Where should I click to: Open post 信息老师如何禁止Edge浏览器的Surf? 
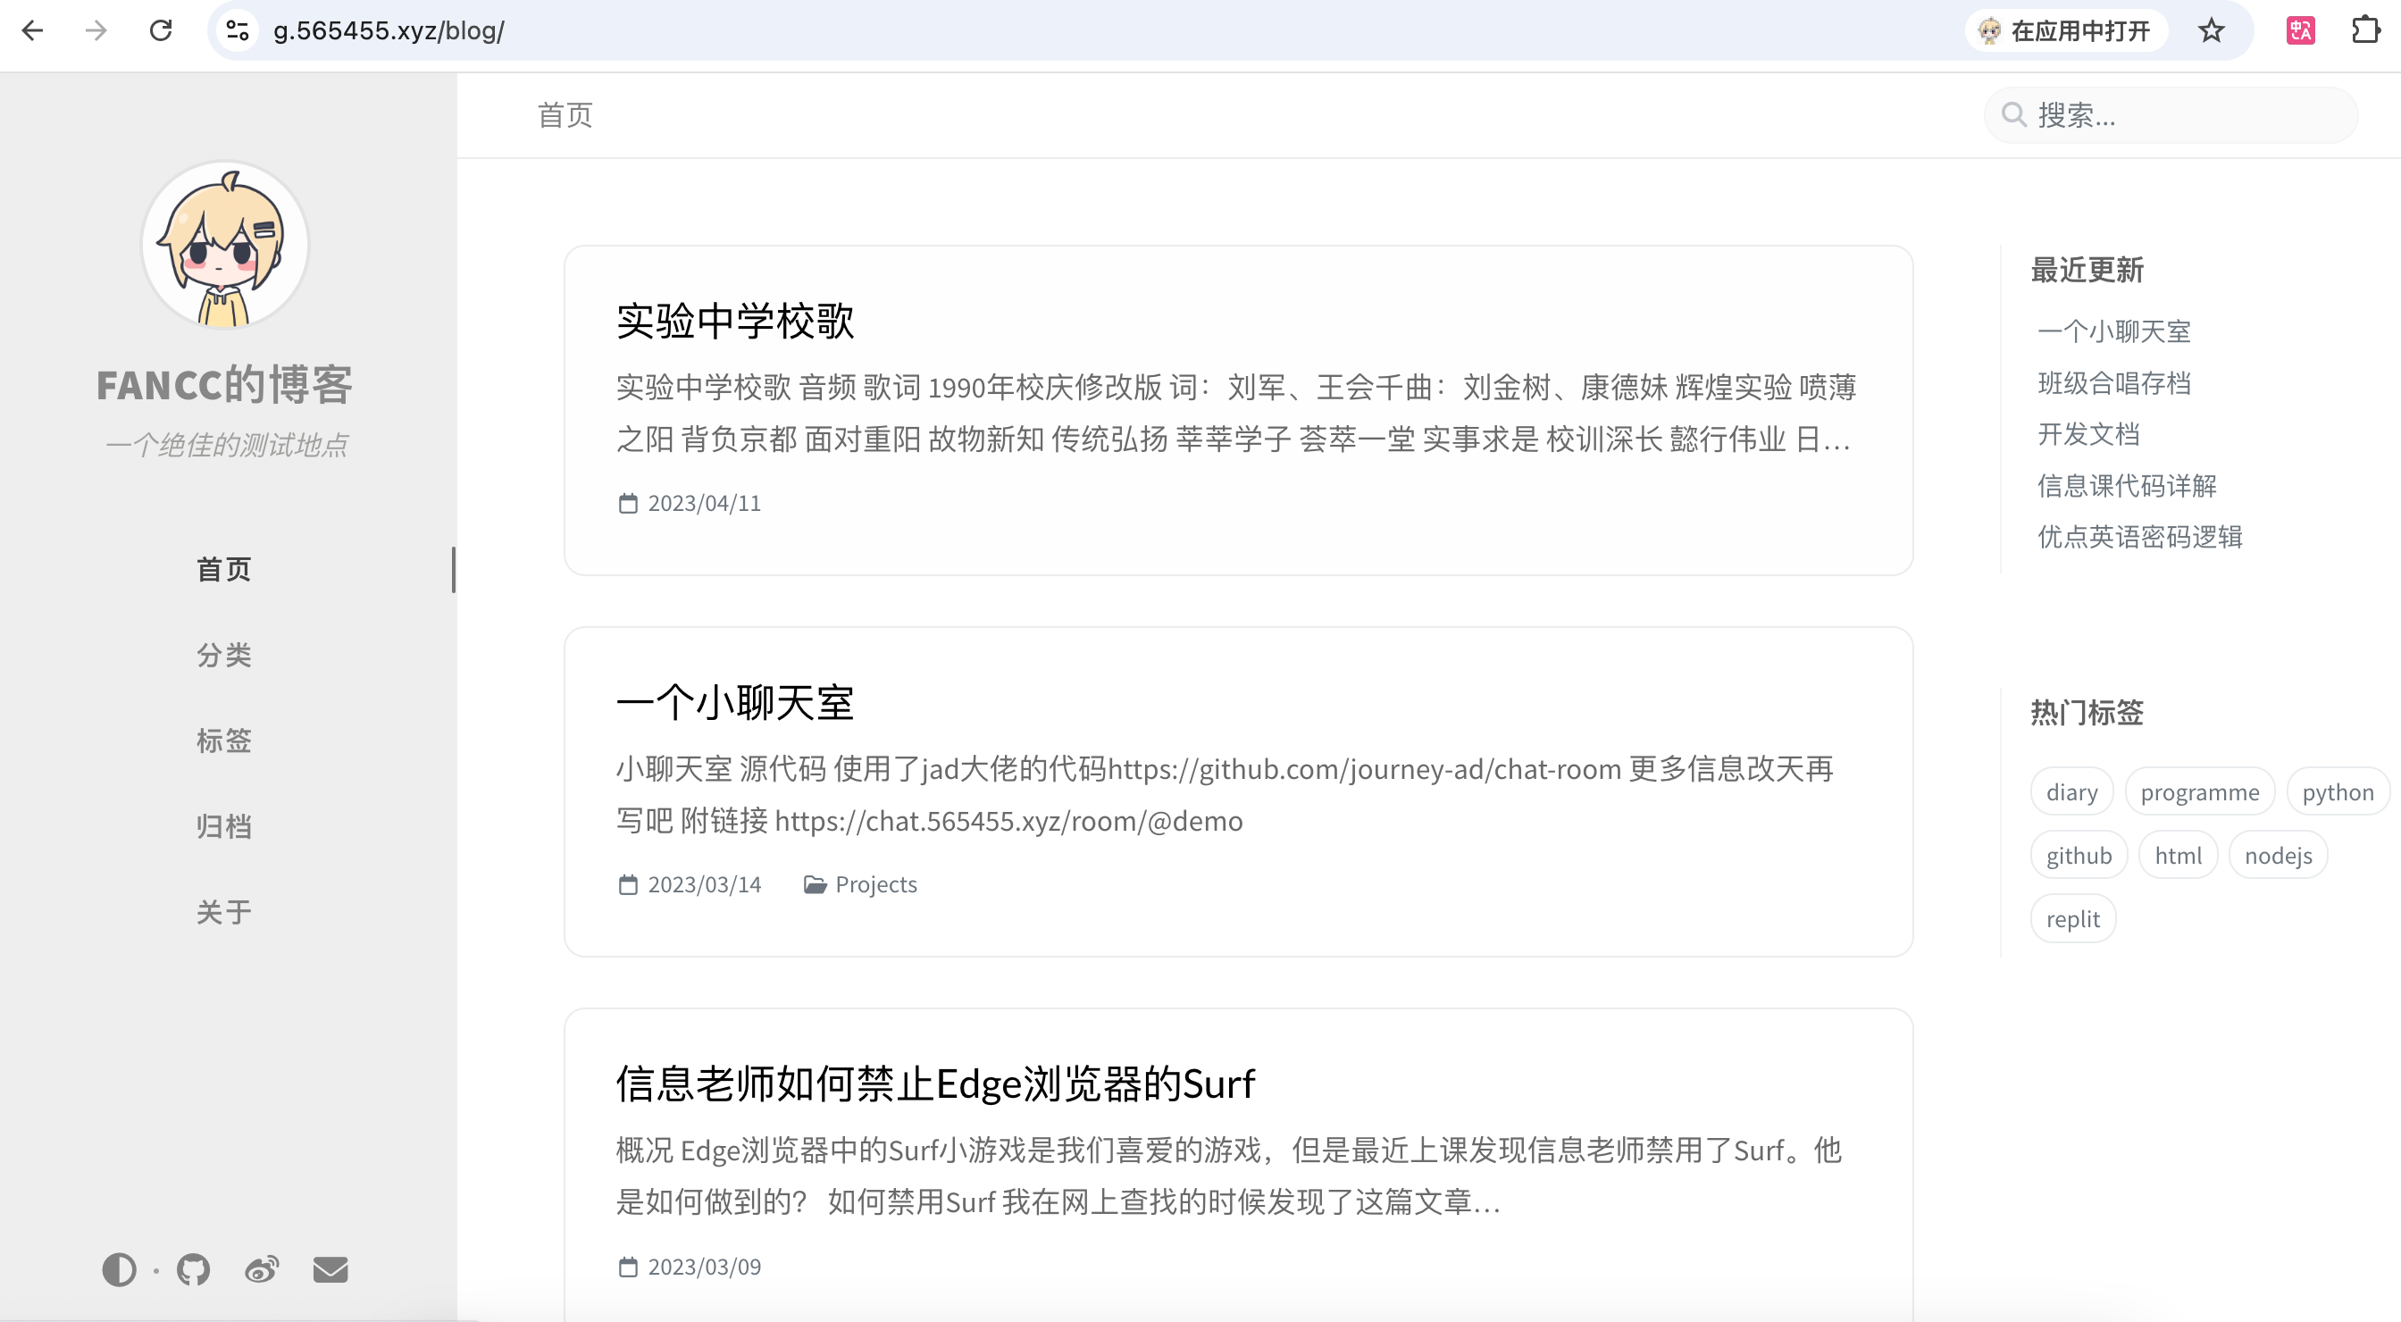point(935,1084)
